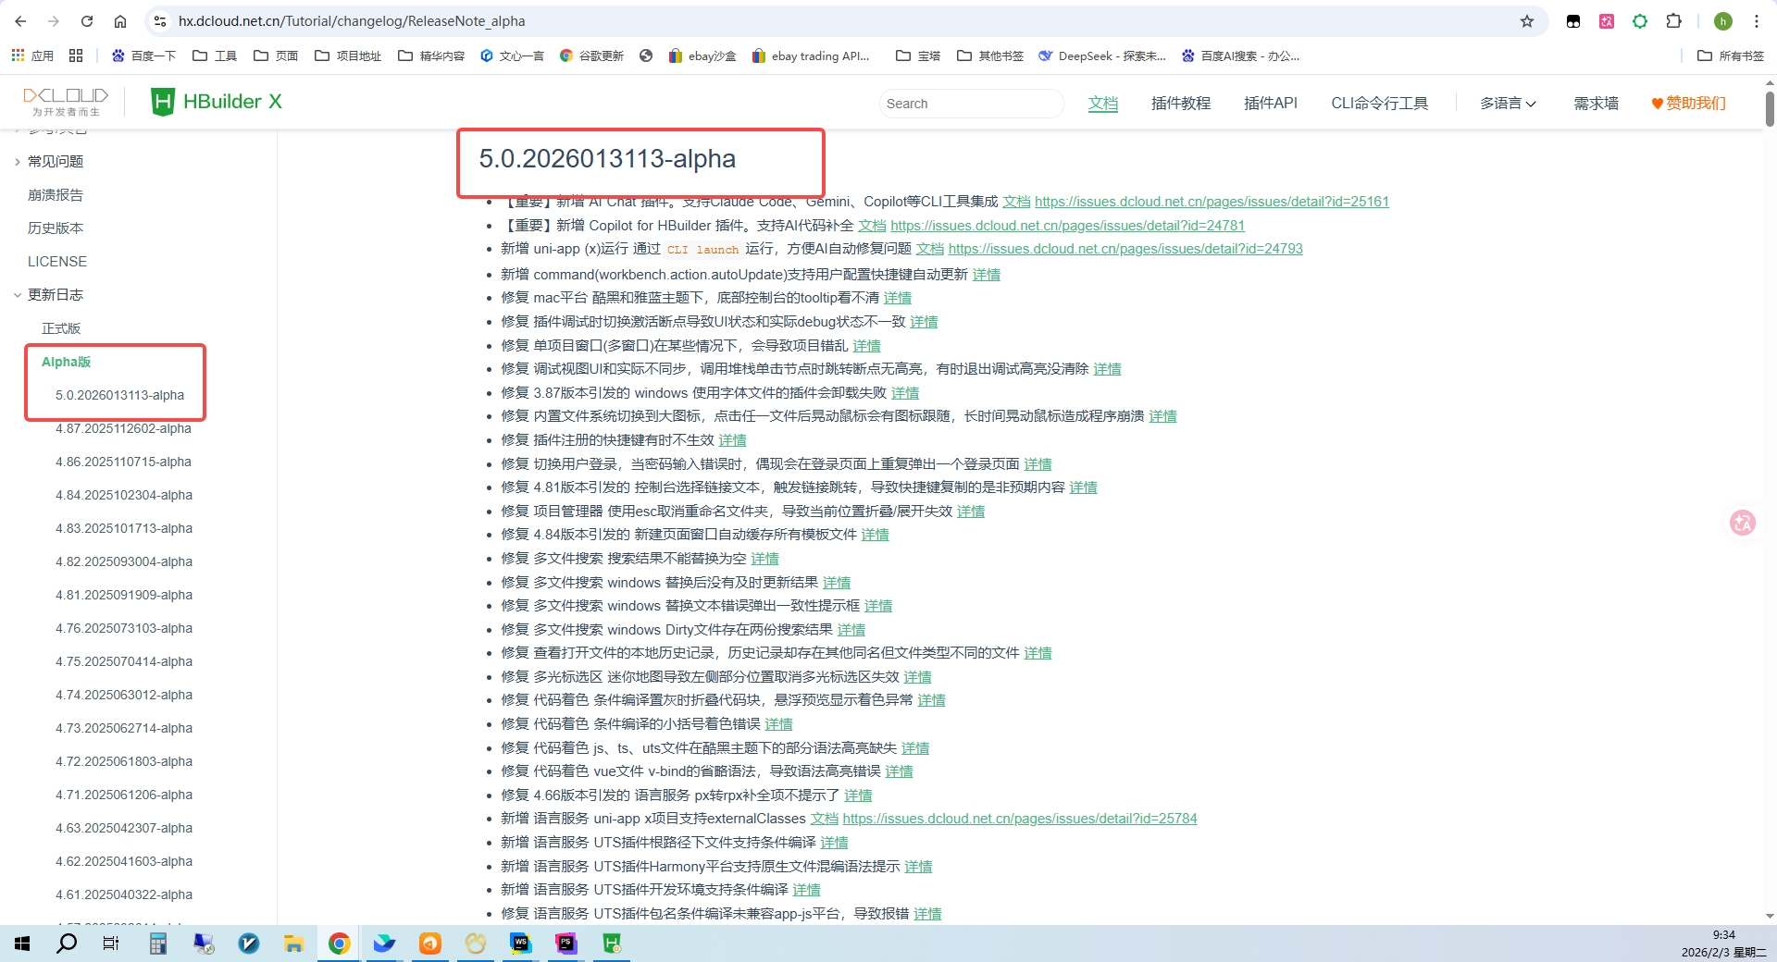Select 4.87.2025112602-alpha in the sidebar
This screenshot has width=1777, height=962.
tap(124, 428)
